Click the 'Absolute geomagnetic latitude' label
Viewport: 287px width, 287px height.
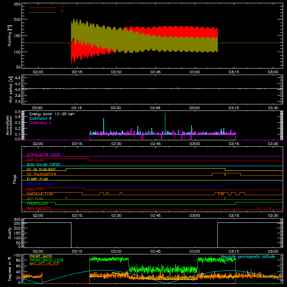248,257
